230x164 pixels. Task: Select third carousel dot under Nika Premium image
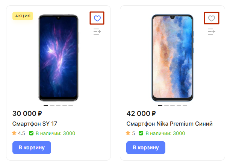tap(172, 106)
